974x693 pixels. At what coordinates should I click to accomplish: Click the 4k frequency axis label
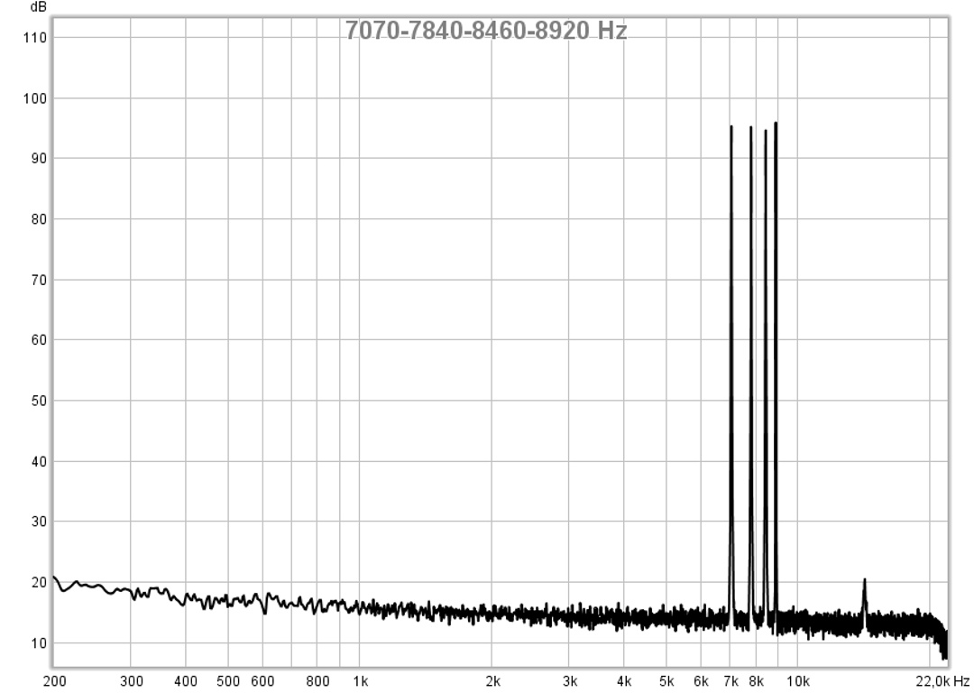click(624, 680)
